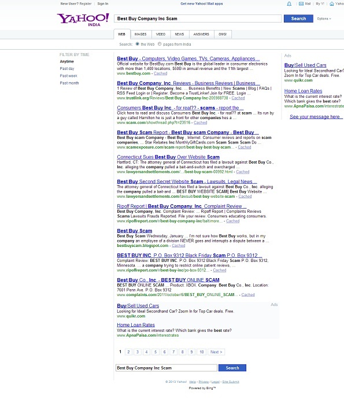Click the New User? Register link
Image resolution: width=344 pixels, height=399 pixels.
tap(76, 4)
